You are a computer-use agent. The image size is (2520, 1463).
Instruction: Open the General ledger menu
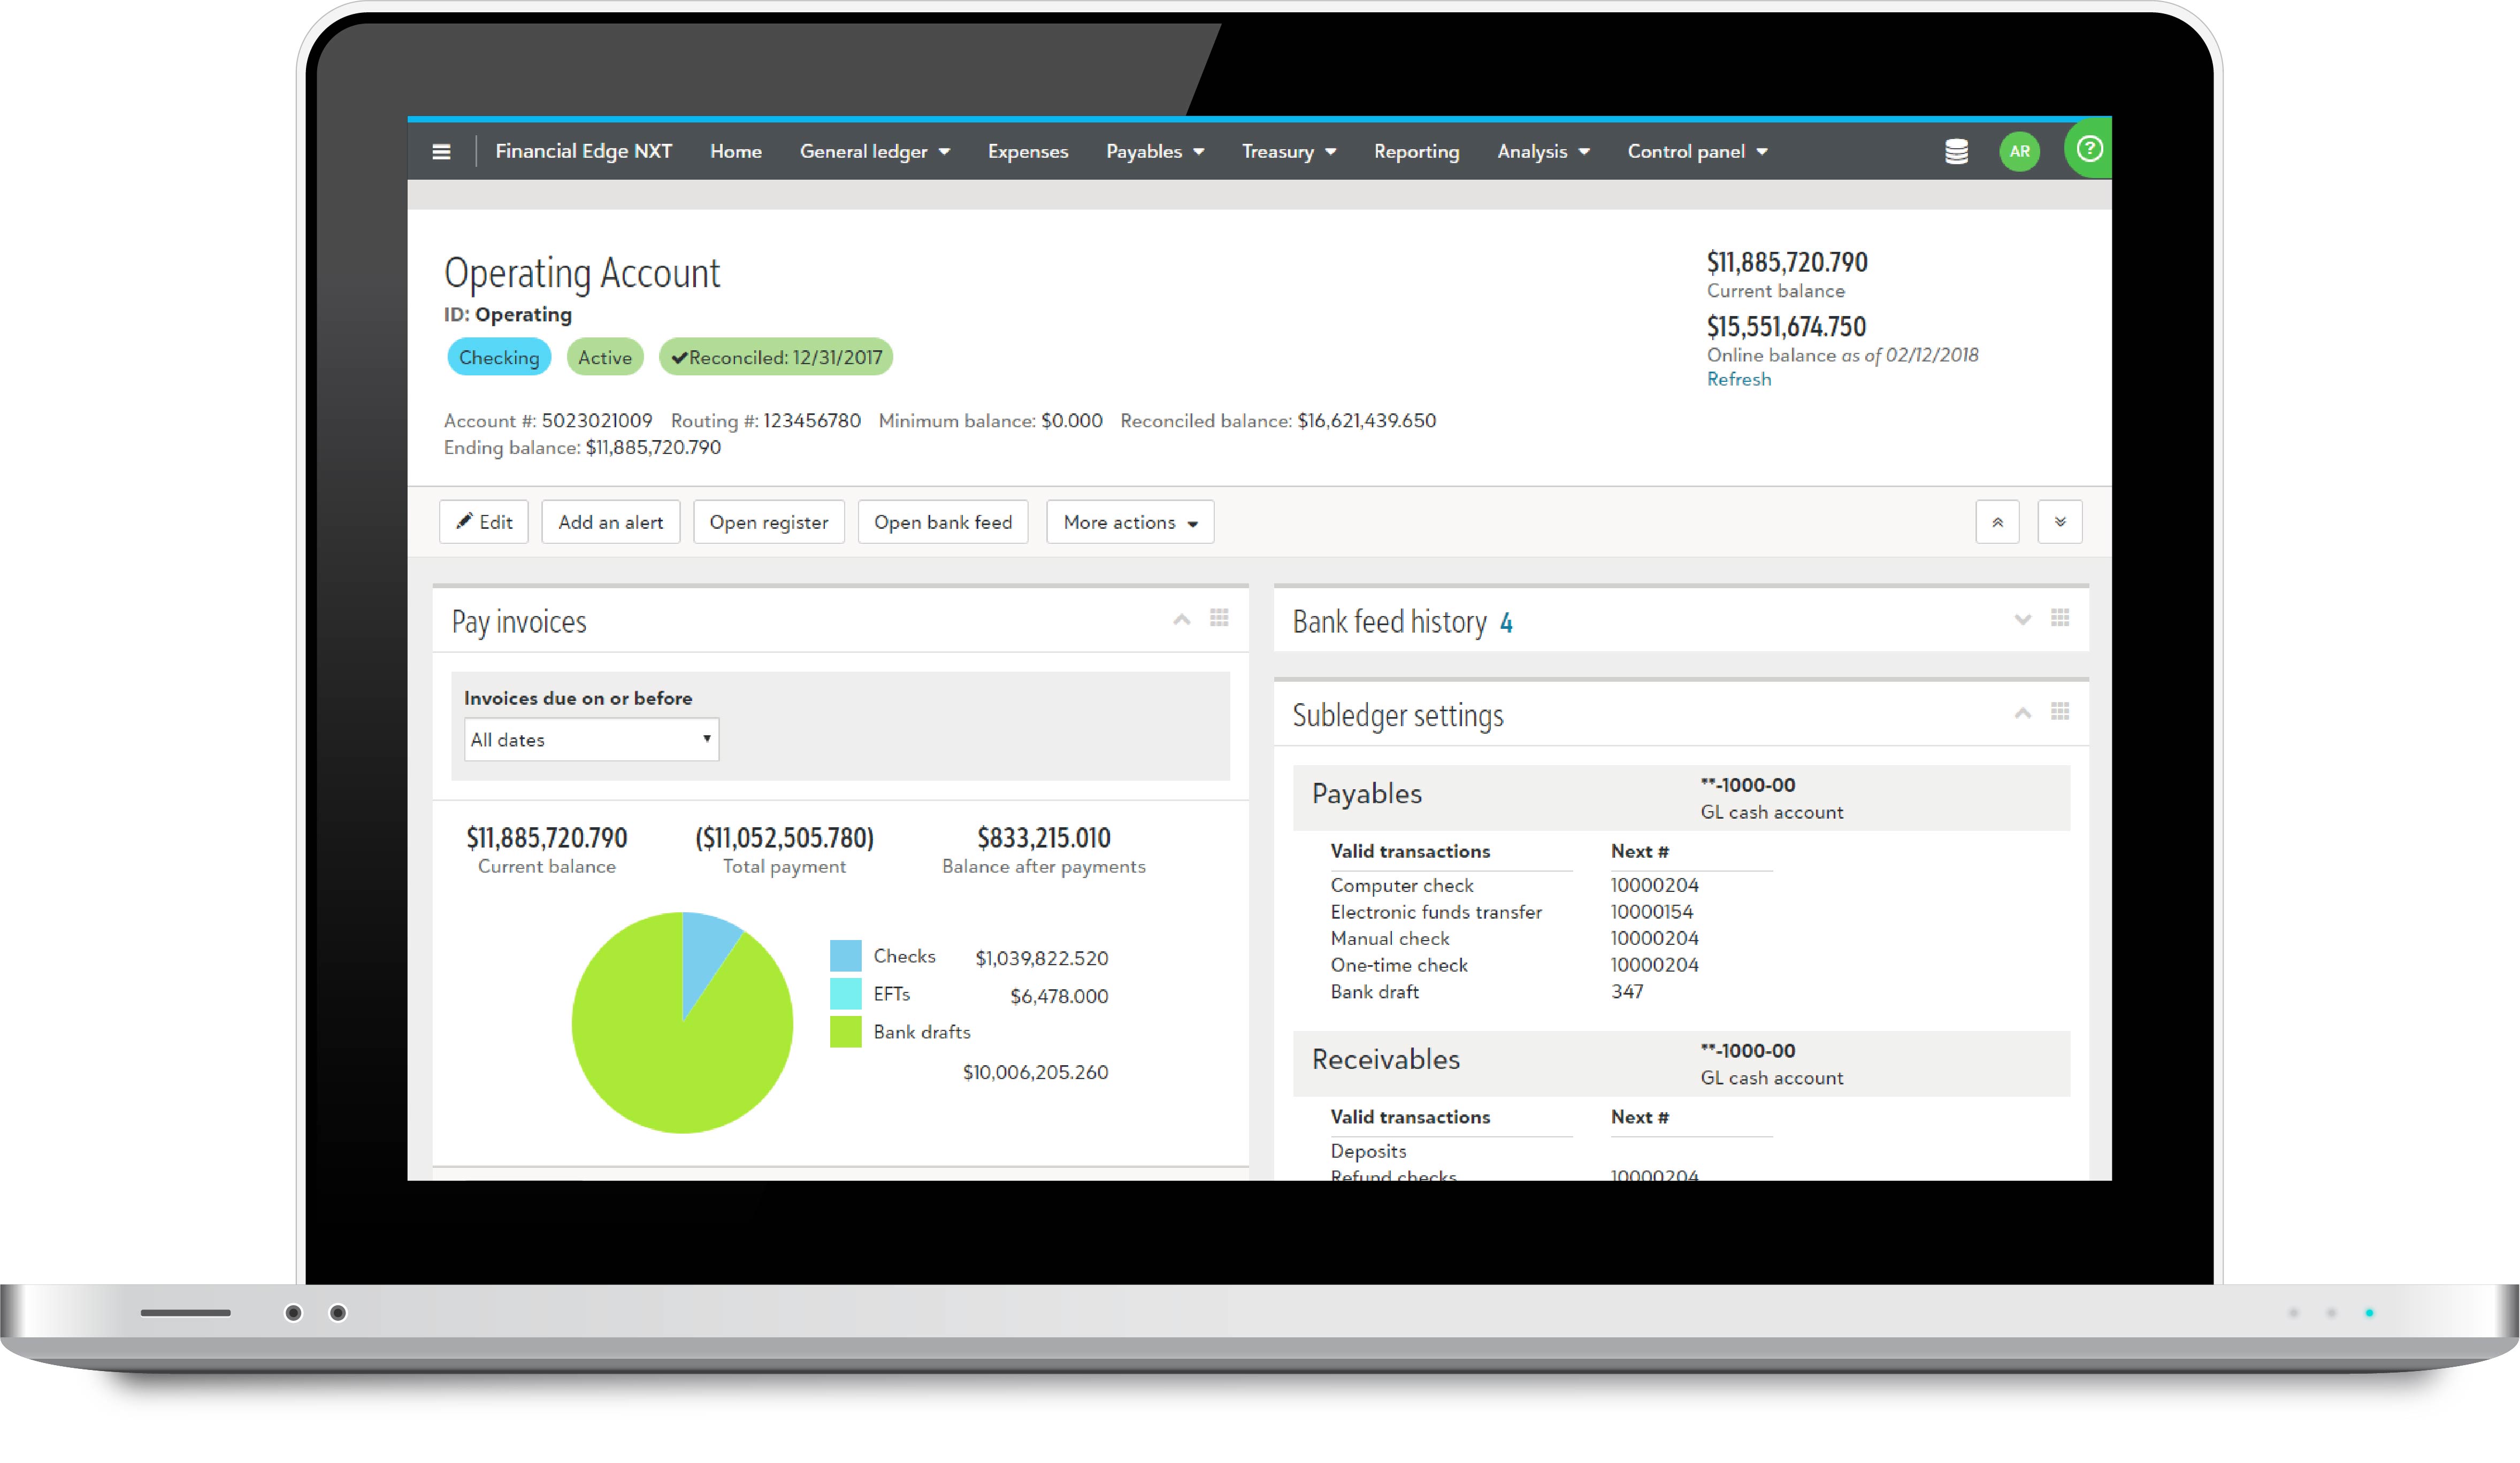874,152
